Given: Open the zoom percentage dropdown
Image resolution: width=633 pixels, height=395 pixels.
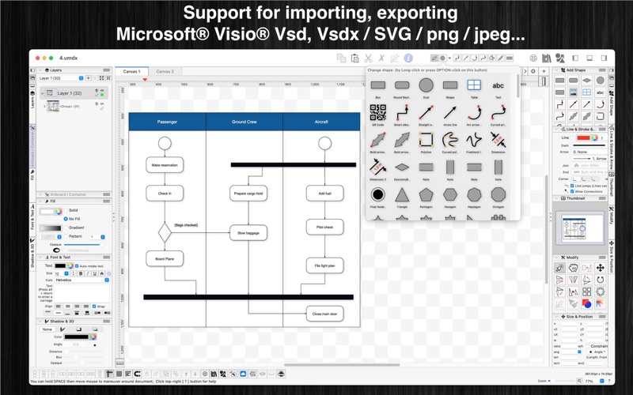Looking at the screenshot, I should 601,381.
